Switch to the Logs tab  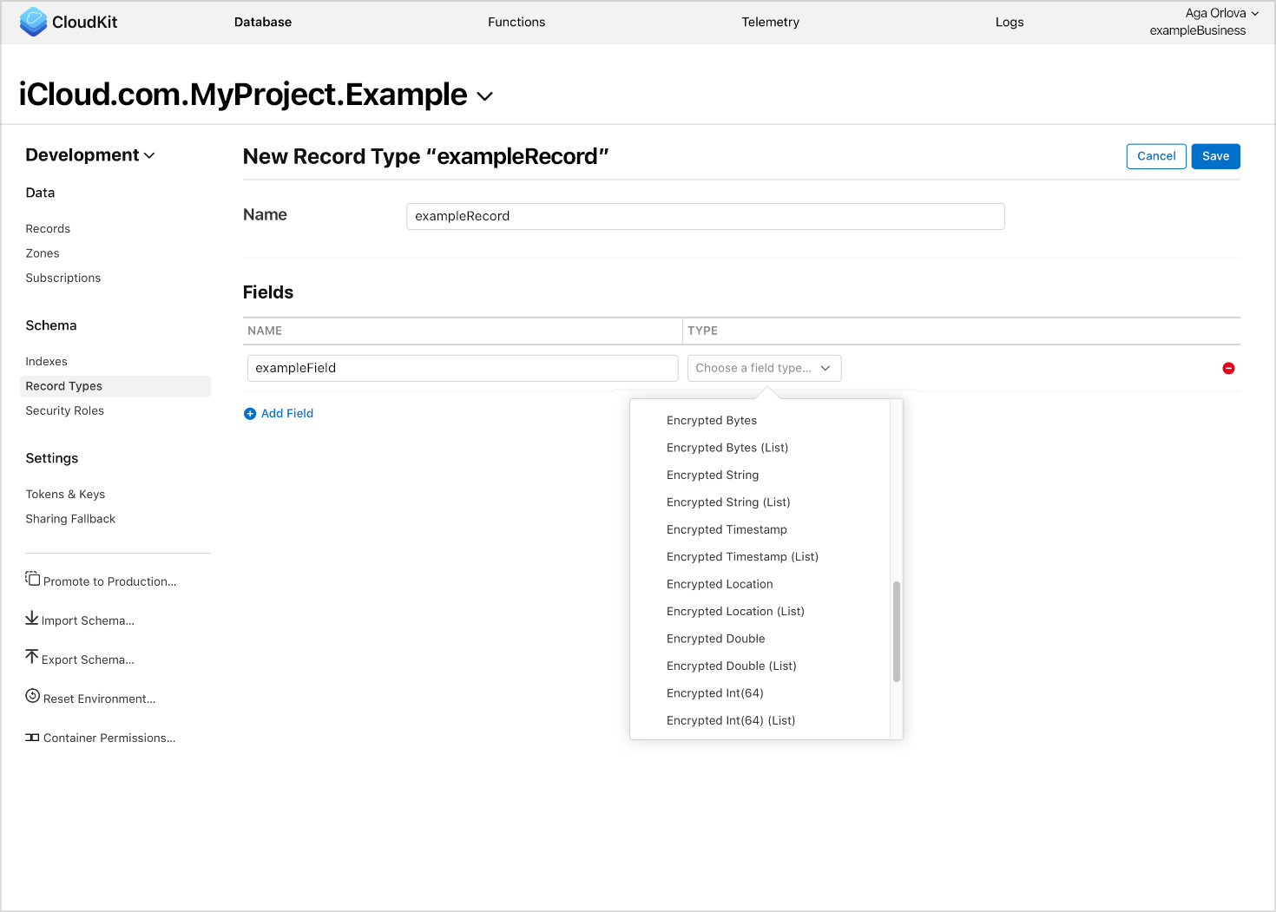point(1009,22)
